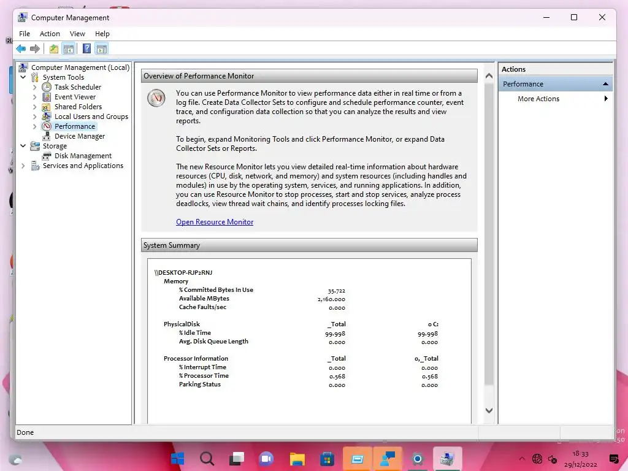Click the Storage icon in tree
This screenshot has height=471, width=628.
pyautogui.click(x=35, y=146)
